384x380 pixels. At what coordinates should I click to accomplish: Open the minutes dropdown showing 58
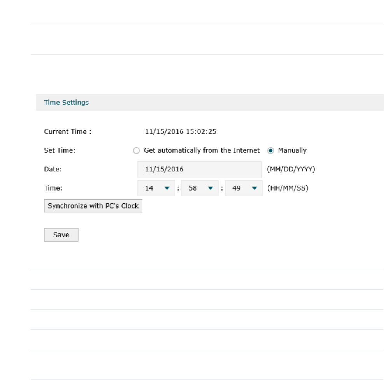click(200, 188)
